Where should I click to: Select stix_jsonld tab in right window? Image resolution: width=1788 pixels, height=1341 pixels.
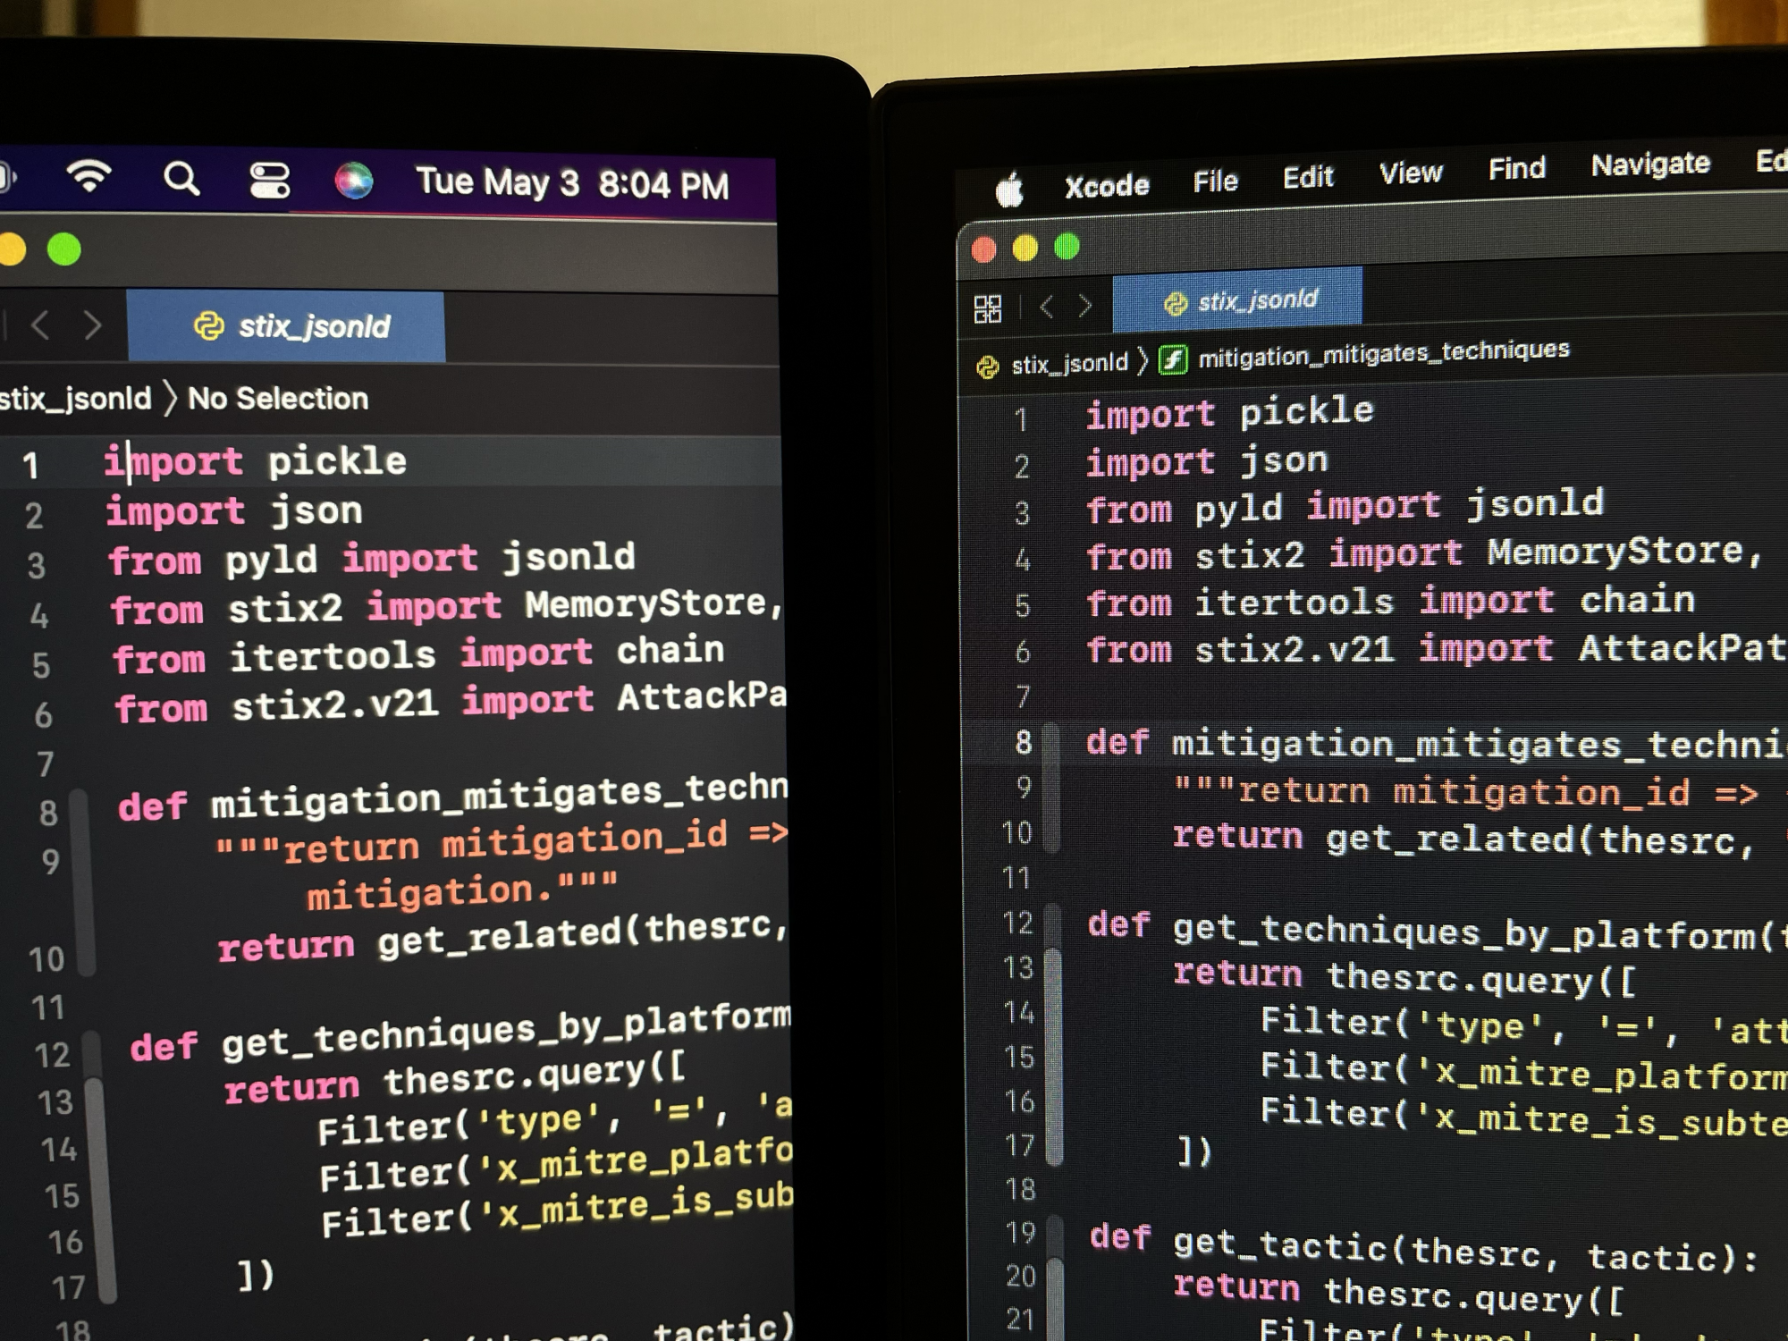1241,301
